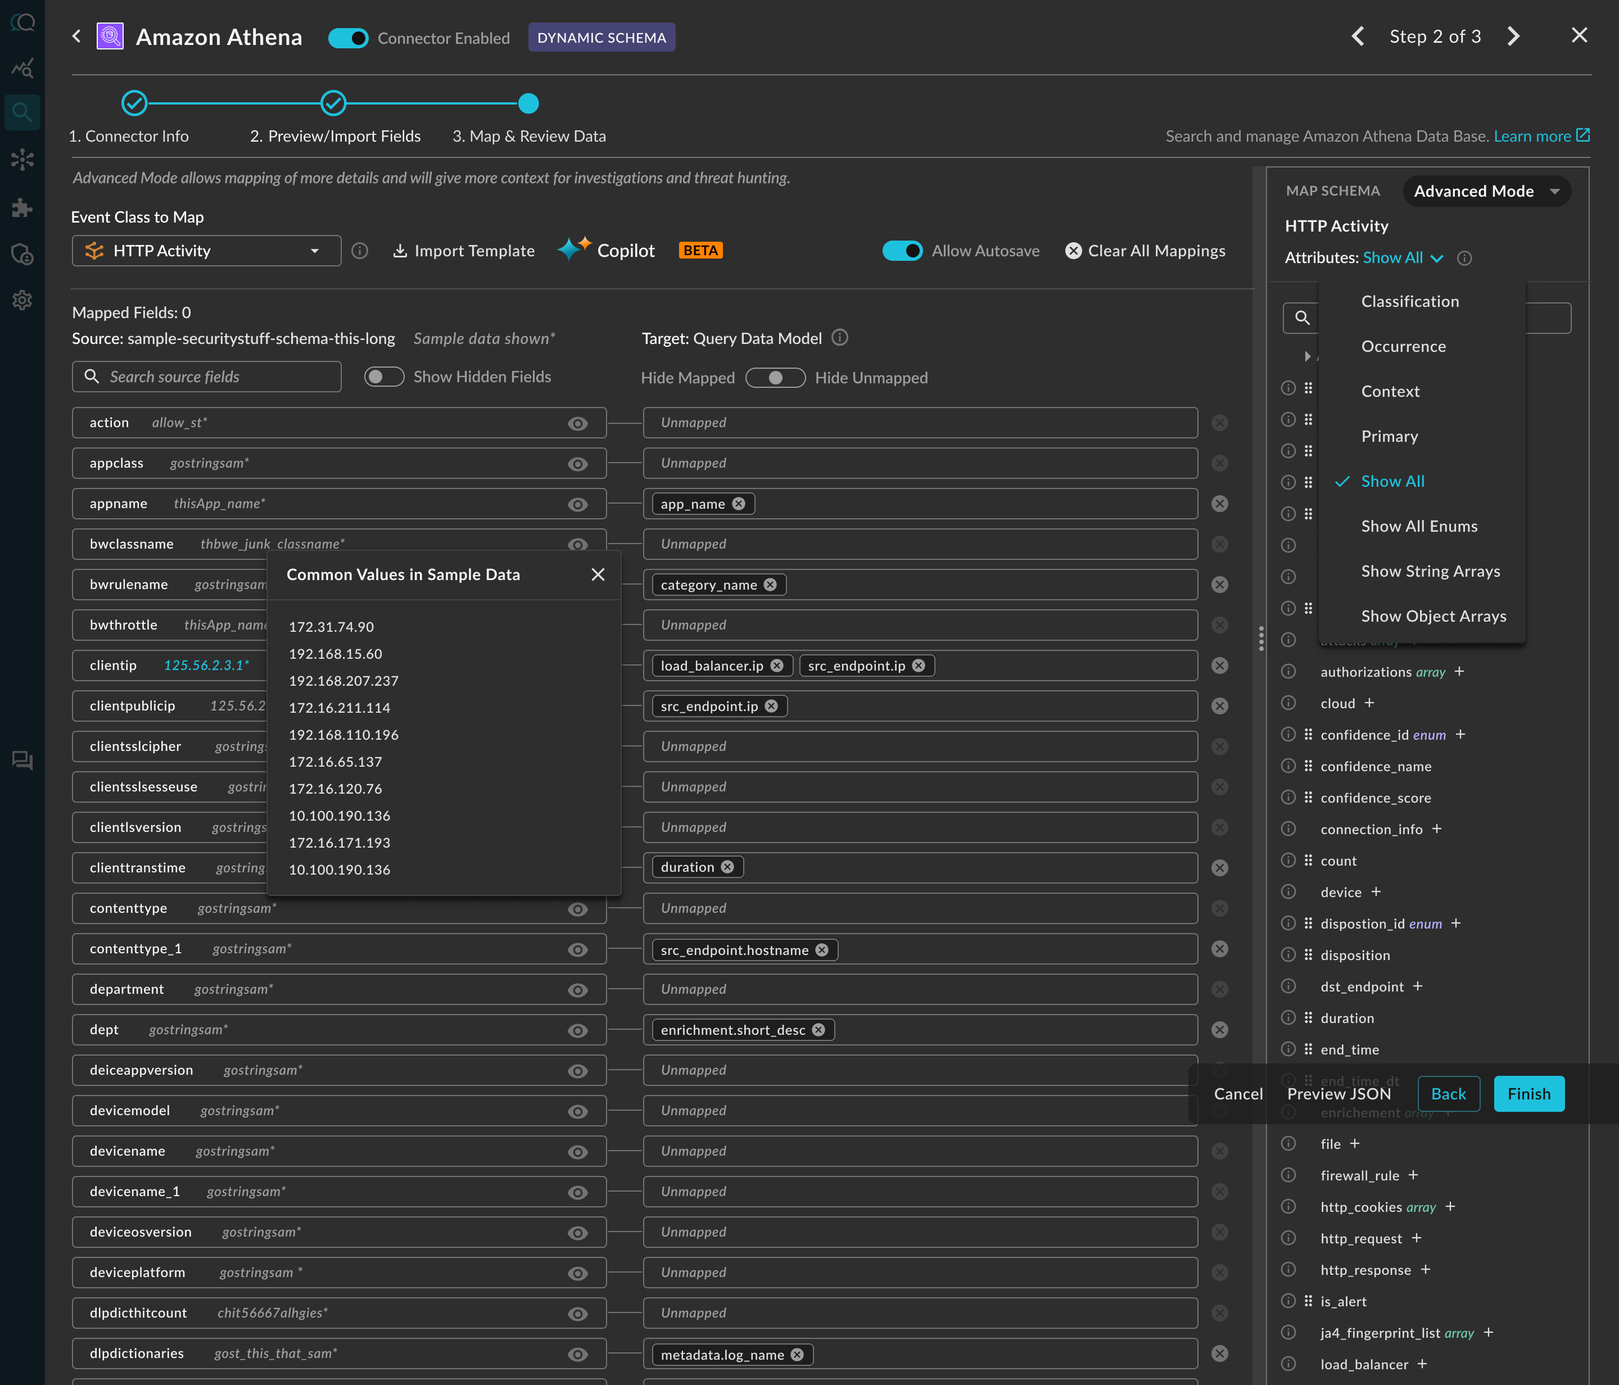Viewport: 1619px width, 1385px height.
Task: Expand the cloud attribute
Action: coord(1369,703)
